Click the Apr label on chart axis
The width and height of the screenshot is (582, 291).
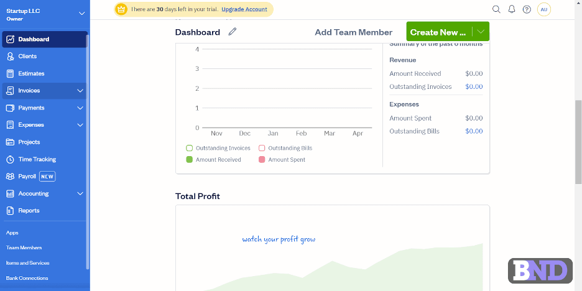358,134
